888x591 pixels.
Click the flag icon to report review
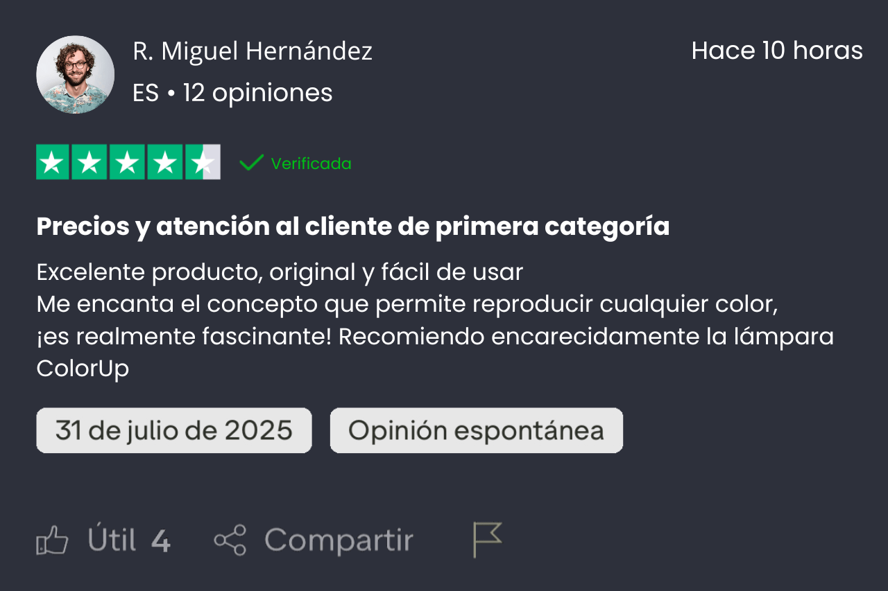click(x=487, y=540)
